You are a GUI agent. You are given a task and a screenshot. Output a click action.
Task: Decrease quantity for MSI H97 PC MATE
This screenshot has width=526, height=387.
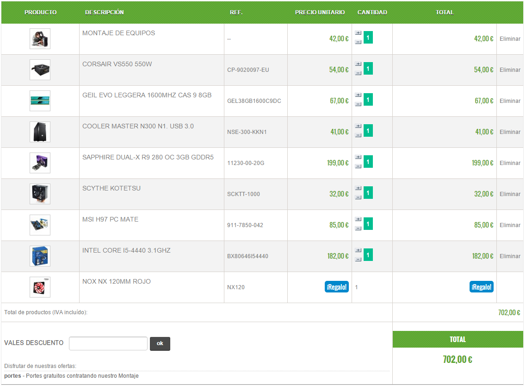pos(358,228)
